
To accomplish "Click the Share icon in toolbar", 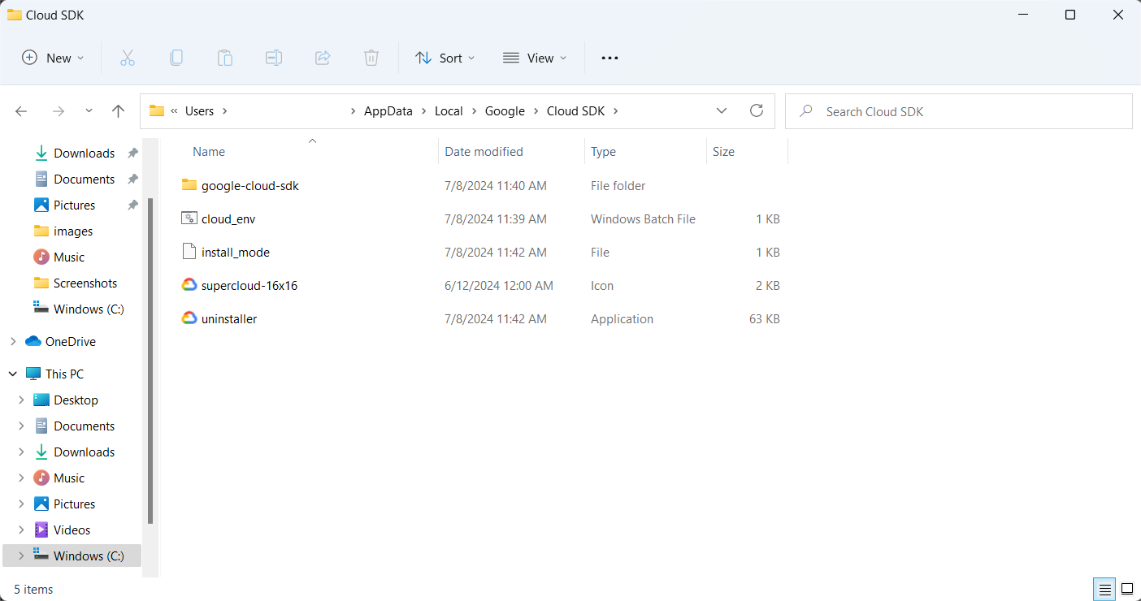I will point(323,58).
